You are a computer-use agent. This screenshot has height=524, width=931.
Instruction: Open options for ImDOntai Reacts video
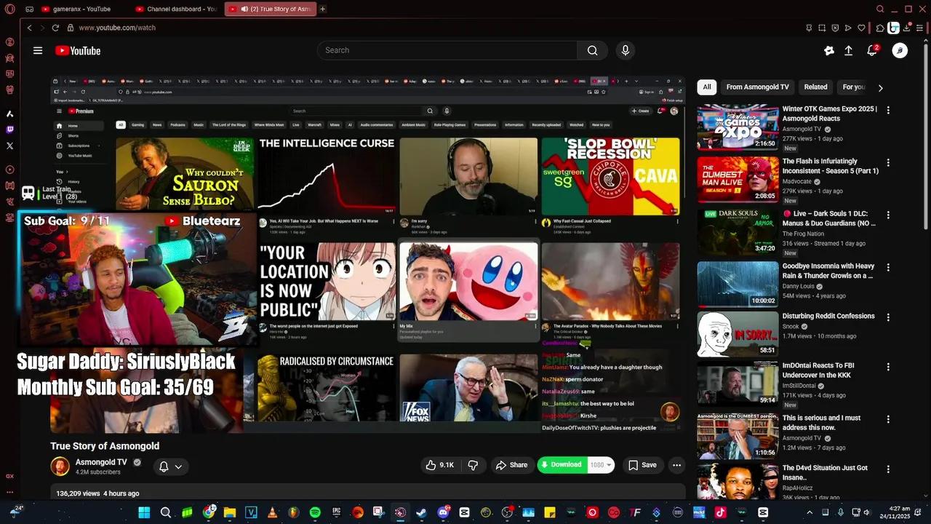pos(888,366)
